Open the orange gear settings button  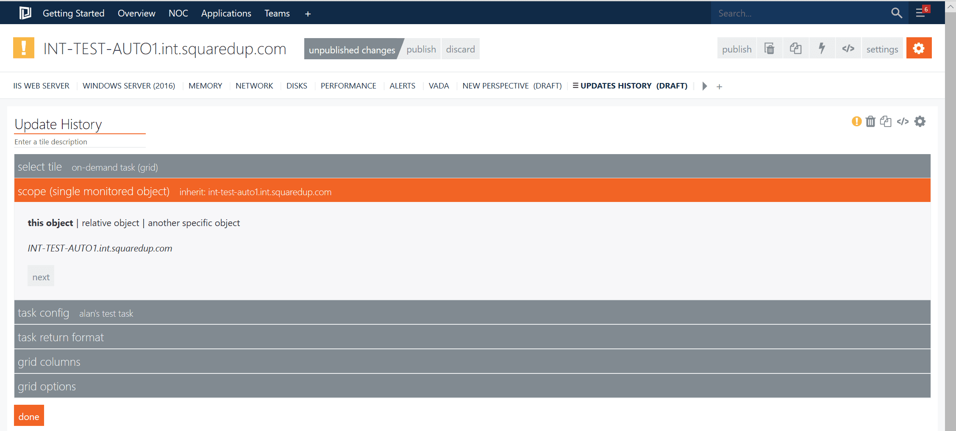[919, 49]
